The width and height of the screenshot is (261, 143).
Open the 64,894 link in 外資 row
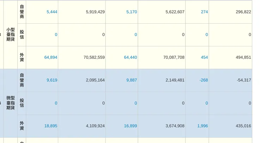tap(51, 57)
